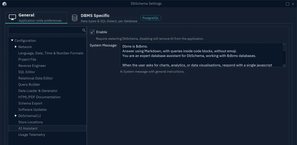Expand the Network tree node

click(x=16, y=47)
